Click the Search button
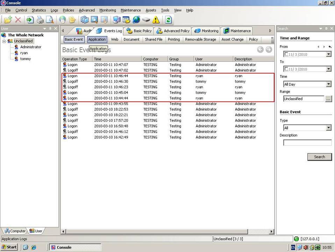The width and height of the screenshot is (335, 252). pos(319,157)
